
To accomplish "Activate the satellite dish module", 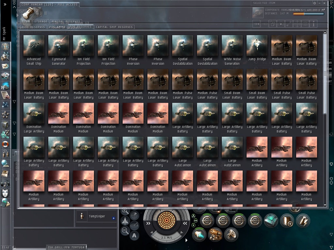I will (x=231, y=235).
